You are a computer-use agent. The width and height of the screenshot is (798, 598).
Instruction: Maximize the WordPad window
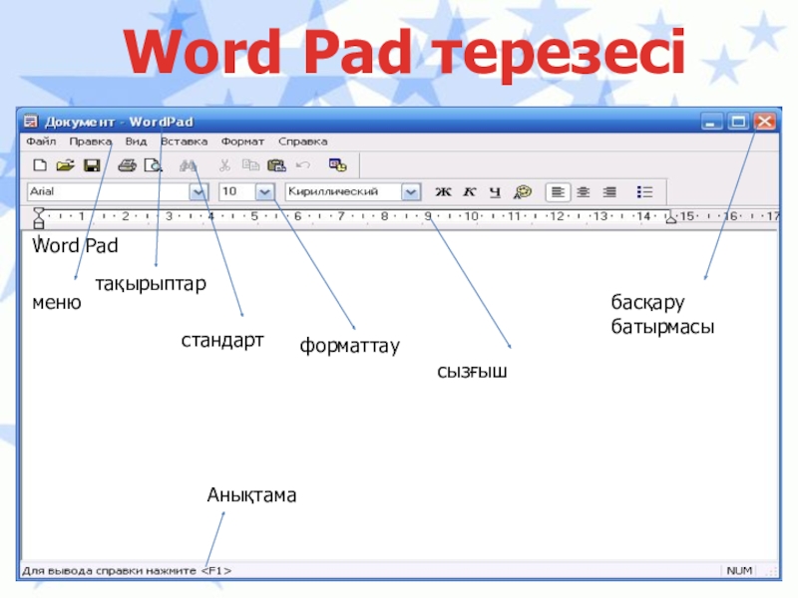(x=738, y=122)
